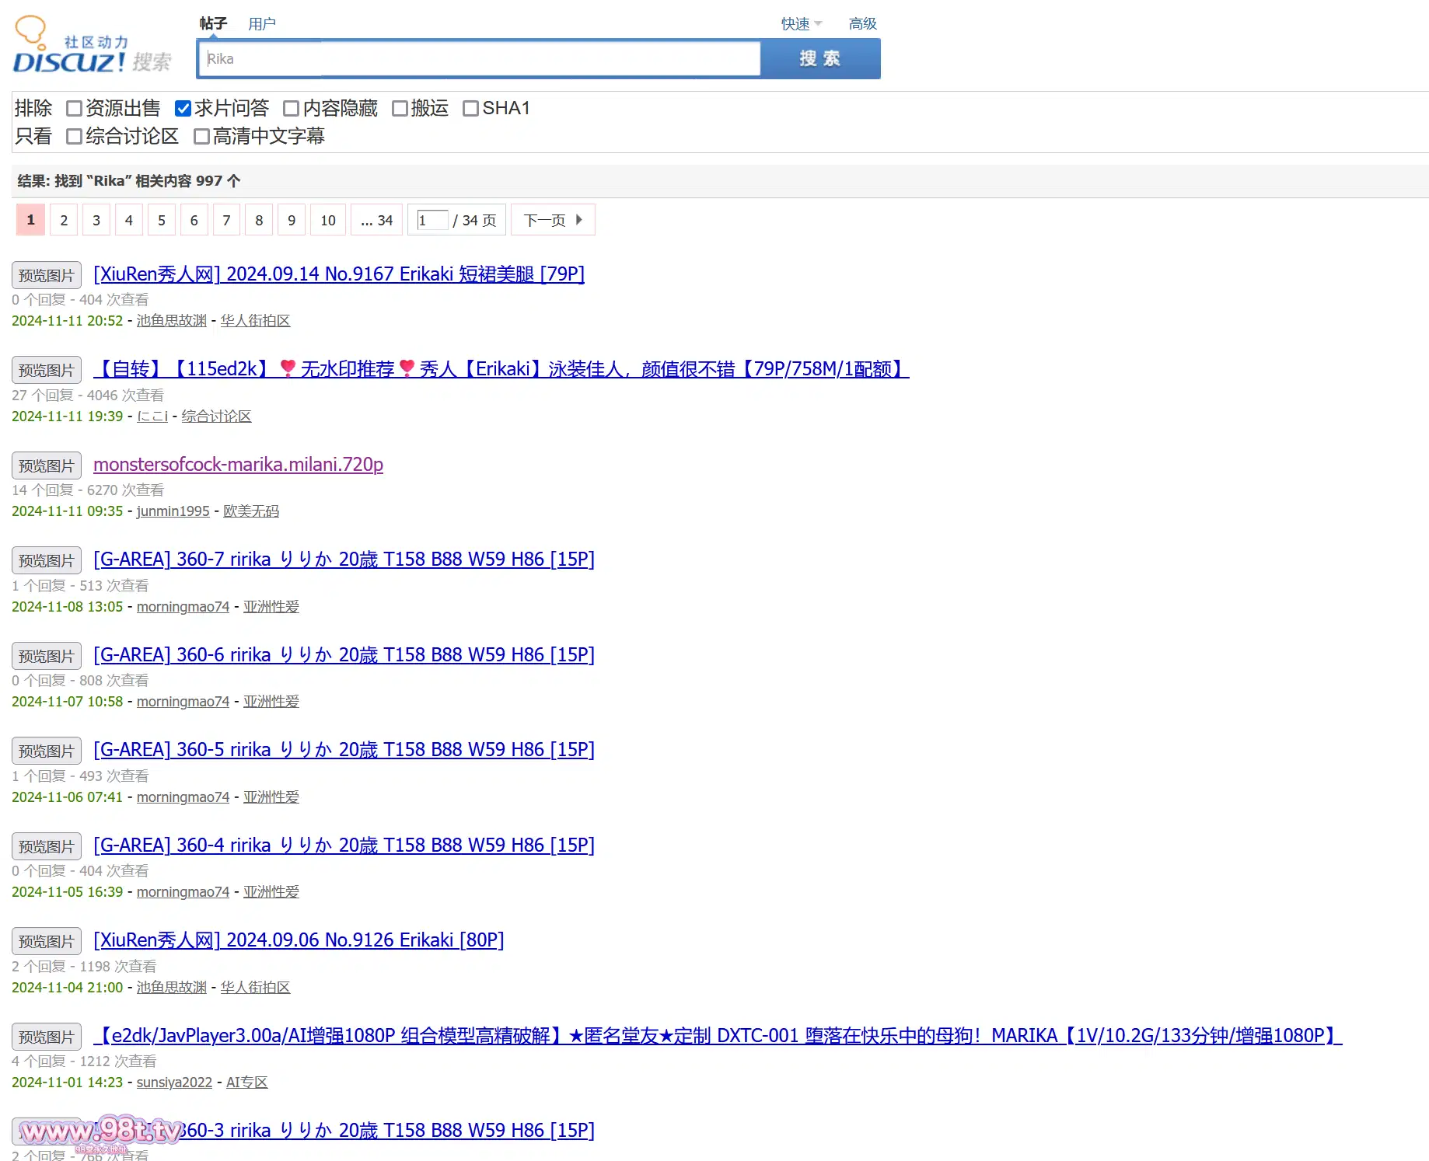Go to results page 9
This screenshot has height=1161, width=1429.
(292, 220)
